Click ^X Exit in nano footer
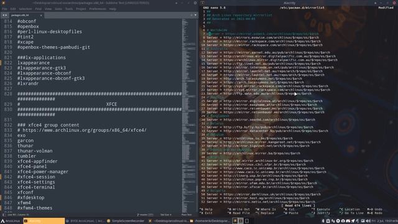This screenshot has height=224, width=398. coord(206,213)
